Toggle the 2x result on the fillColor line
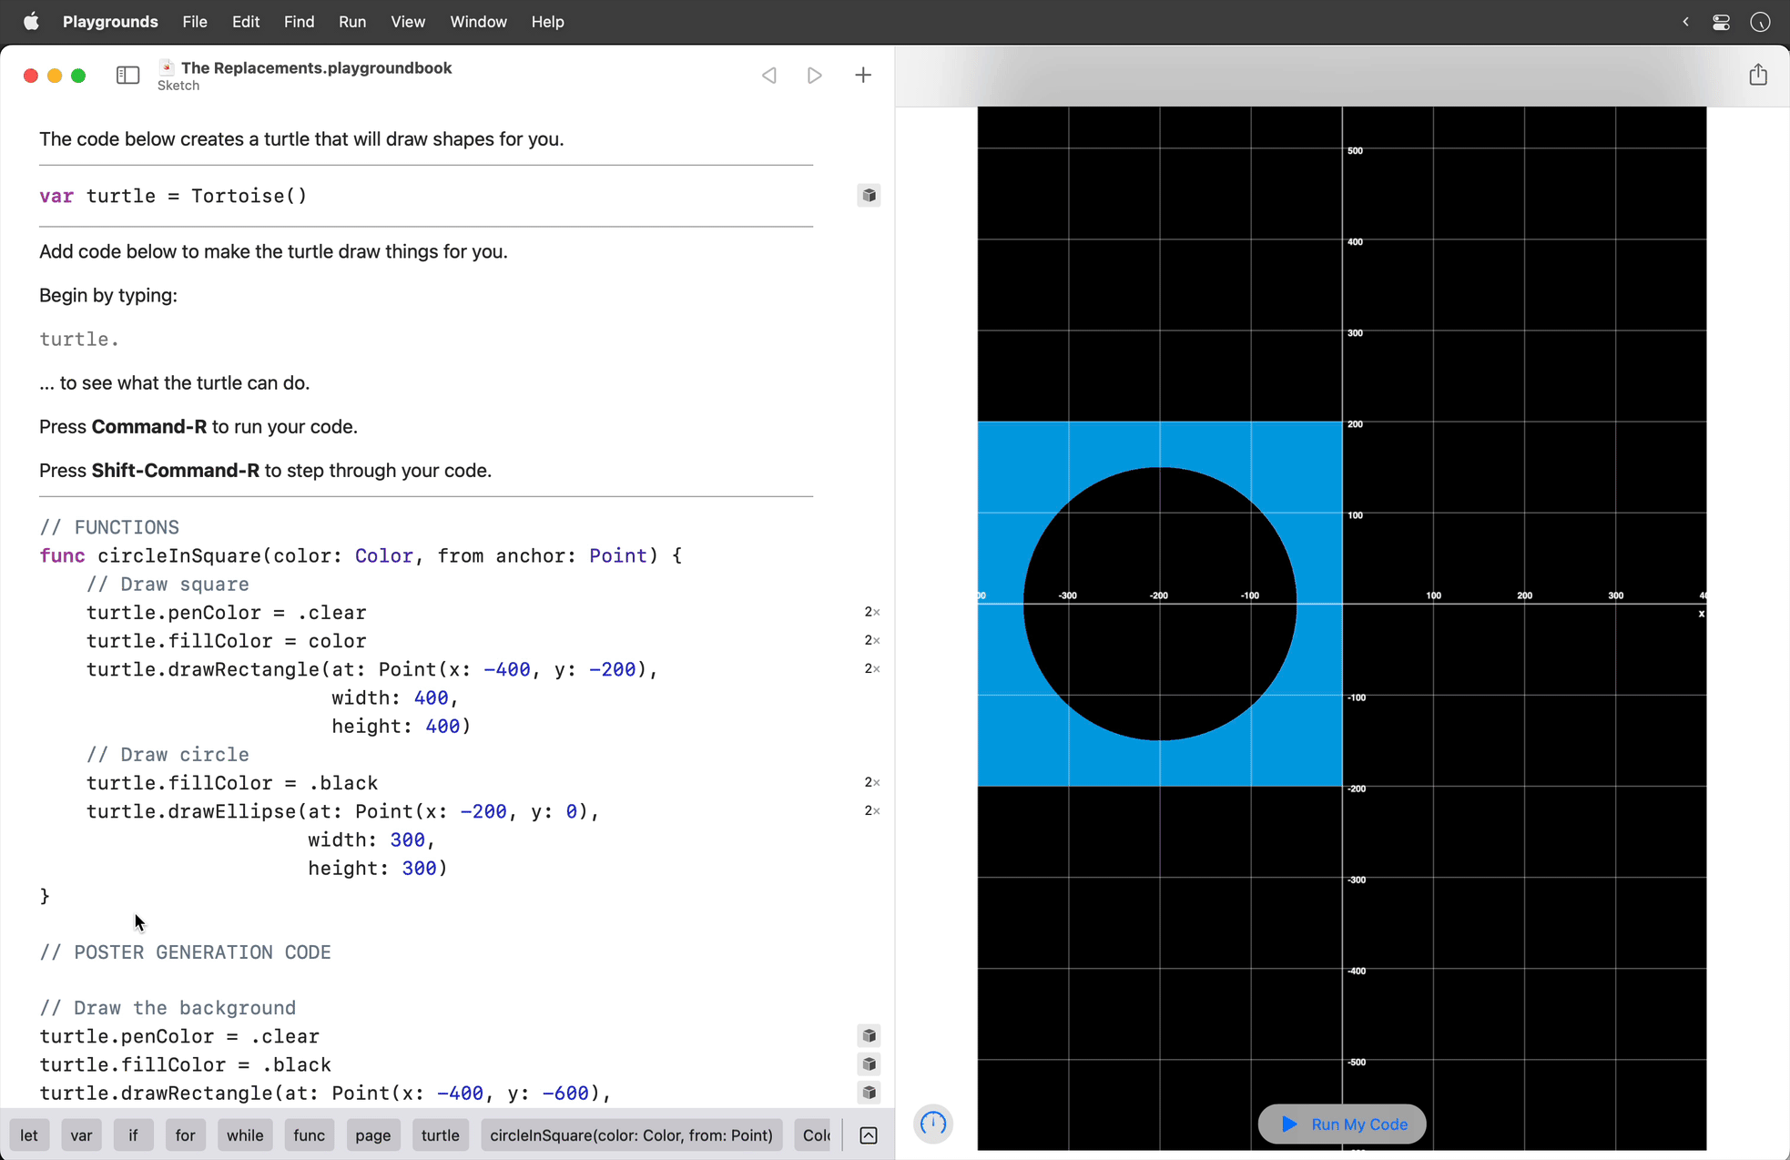The height and width of the screenshot is (1160, 1790). (x=870, y=640)
